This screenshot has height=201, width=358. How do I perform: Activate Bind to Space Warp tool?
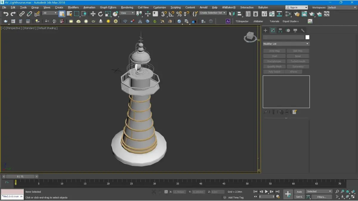point(37,14)
